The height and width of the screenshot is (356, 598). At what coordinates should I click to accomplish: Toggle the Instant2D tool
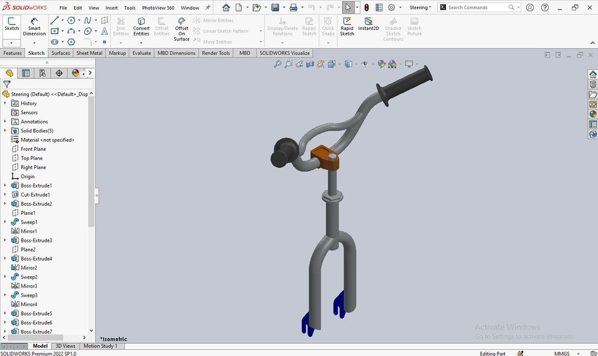coord(368,24)
